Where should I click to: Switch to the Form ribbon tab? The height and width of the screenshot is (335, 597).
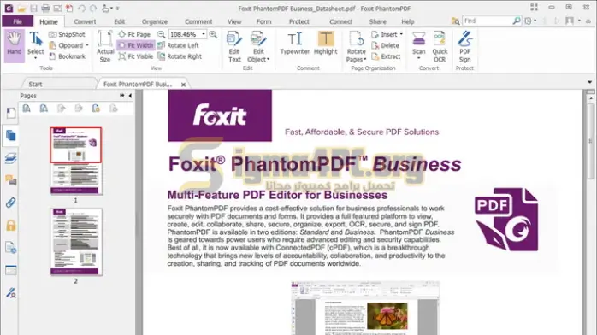tap(263, 21)
